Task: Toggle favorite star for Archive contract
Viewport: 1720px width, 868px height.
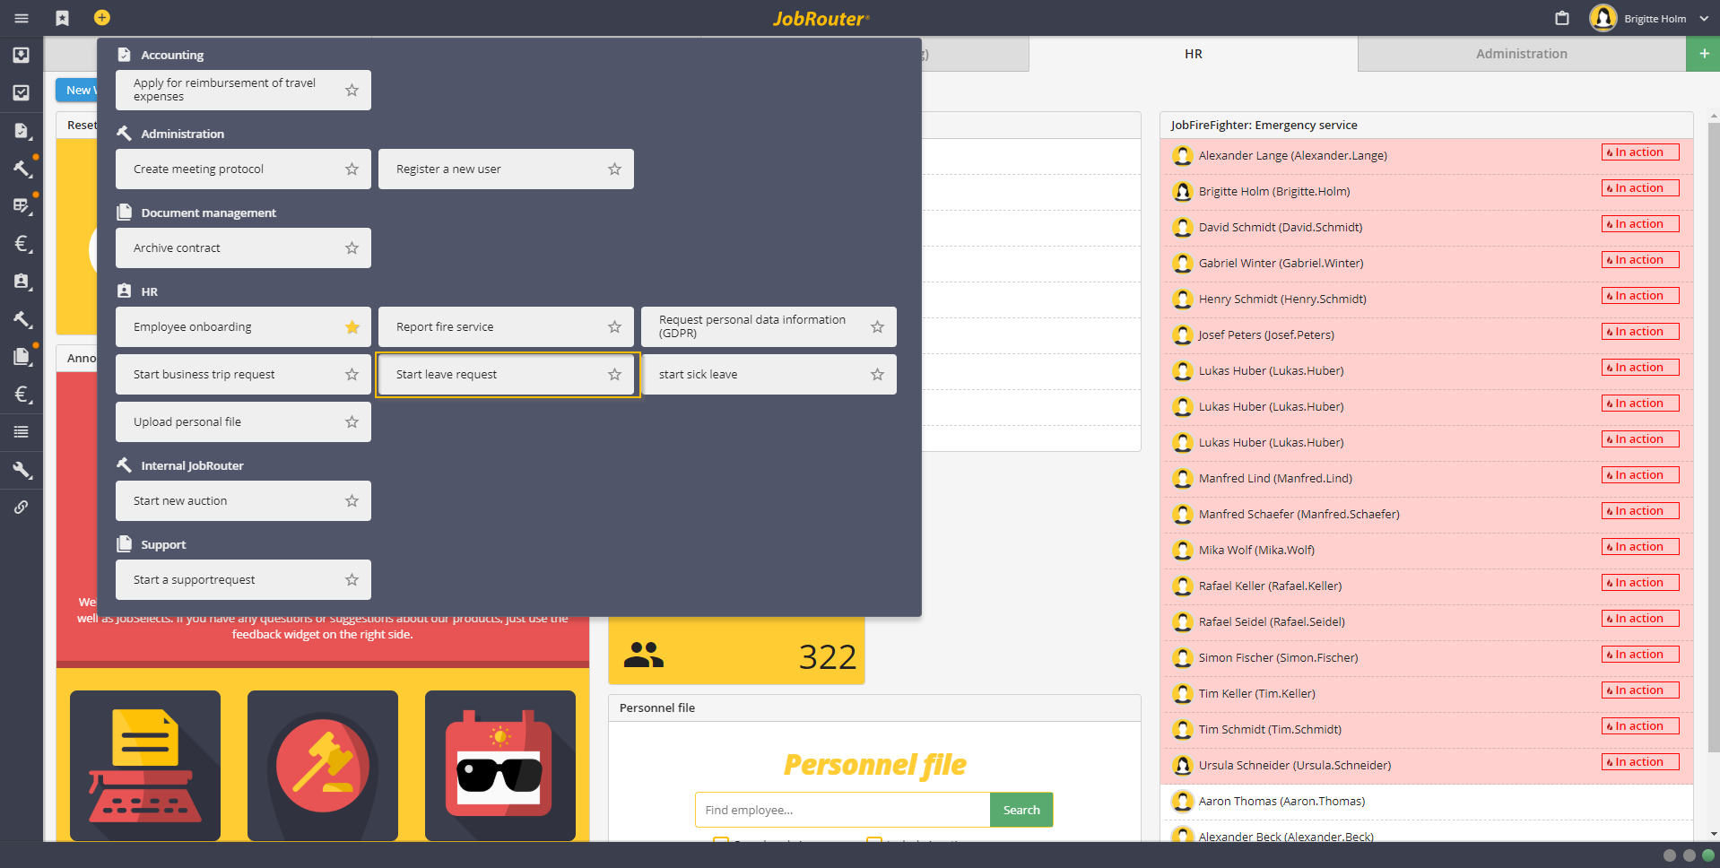Action: (x=352, y=247)
